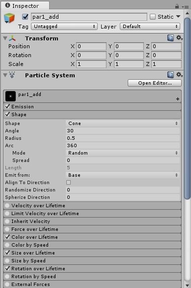The height and width of the screenshot is (288, 191).
Task: Open the Arc Mode Random dropdown
Action: coord(123,153)
